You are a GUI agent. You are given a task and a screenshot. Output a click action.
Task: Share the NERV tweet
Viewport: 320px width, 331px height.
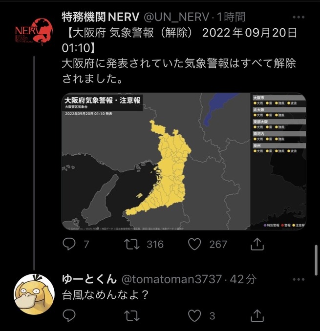[x=257, y=244]
